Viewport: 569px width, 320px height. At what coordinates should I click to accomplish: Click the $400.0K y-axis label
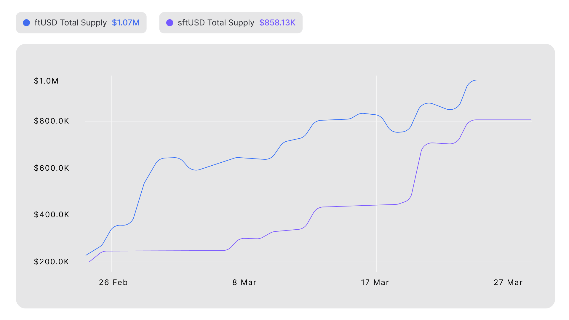point(51,215)
